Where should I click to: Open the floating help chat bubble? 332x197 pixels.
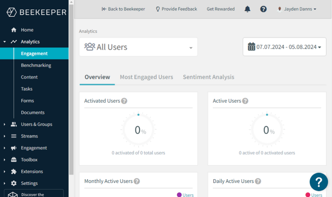[319, 182]
